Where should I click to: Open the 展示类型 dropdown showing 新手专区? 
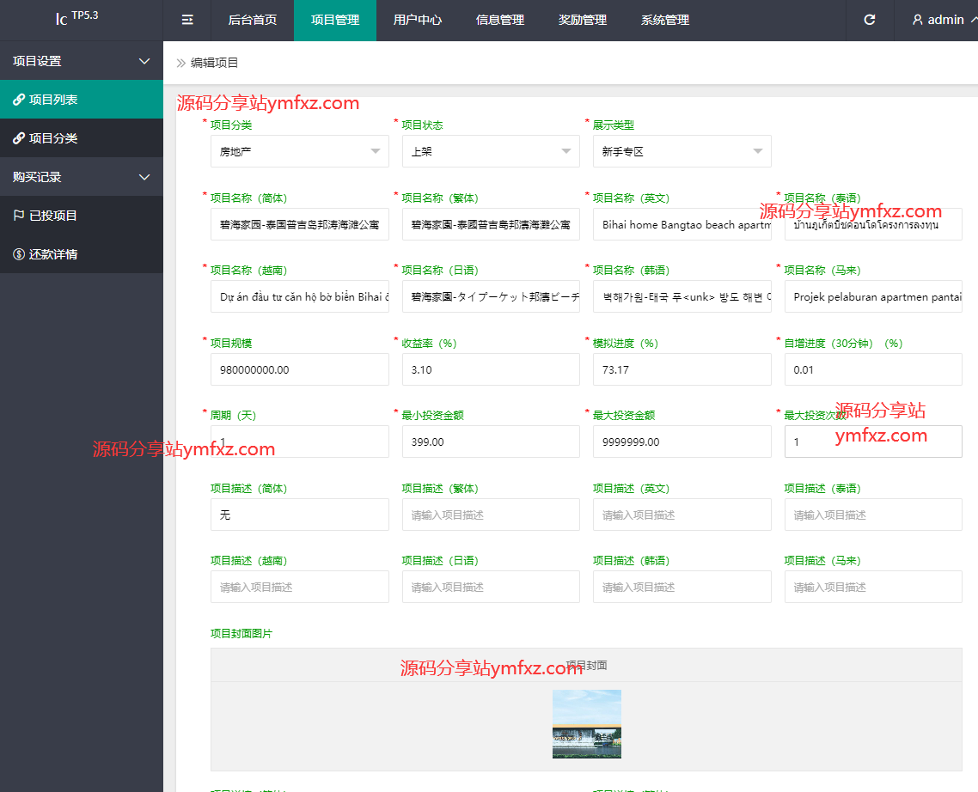point(682,151)
